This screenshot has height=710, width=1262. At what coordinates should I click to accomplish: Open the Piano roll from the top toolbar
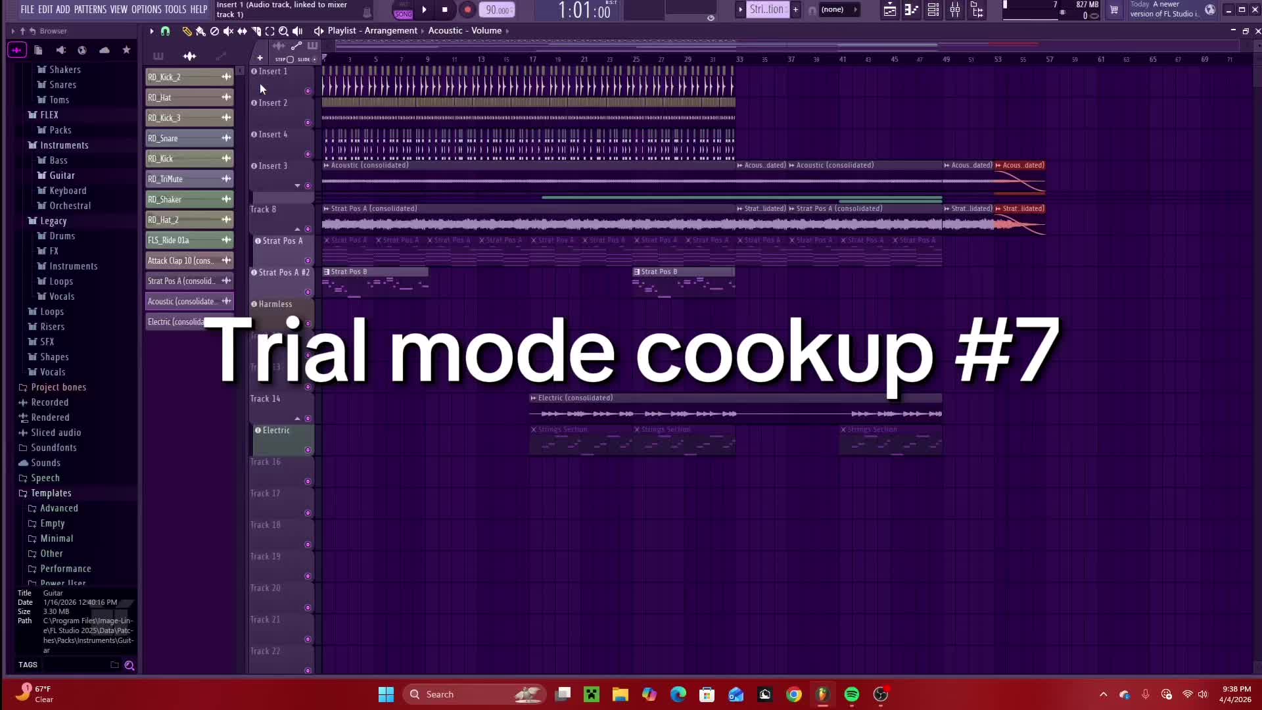[911, 10]
